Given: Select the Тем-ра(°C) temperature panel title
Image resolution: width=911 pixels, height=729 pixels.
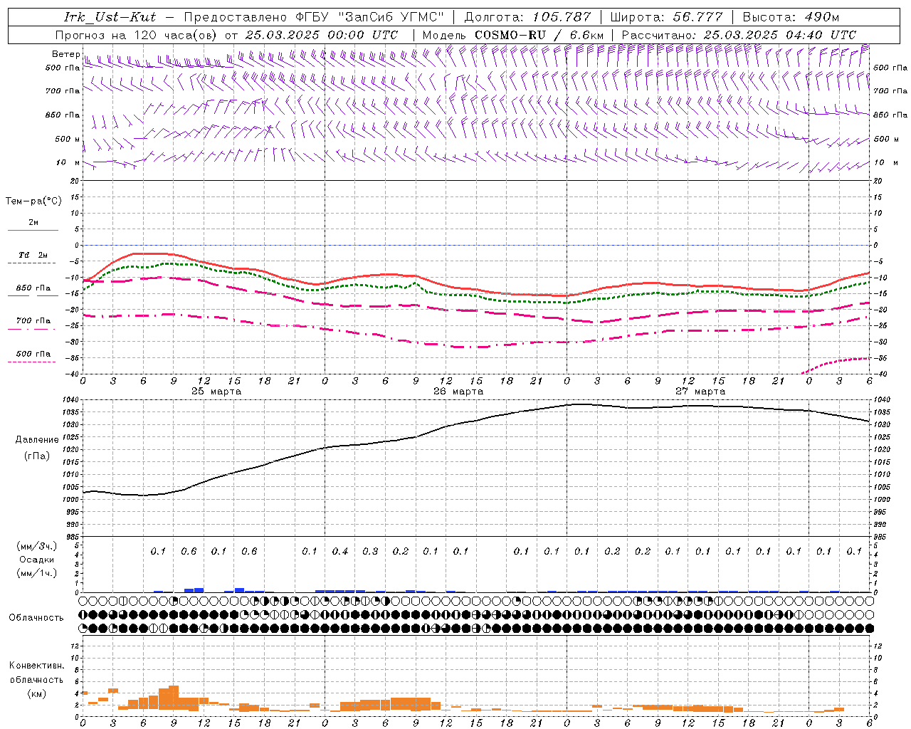Looking at the screenshot, I should [x=33, y=201].
